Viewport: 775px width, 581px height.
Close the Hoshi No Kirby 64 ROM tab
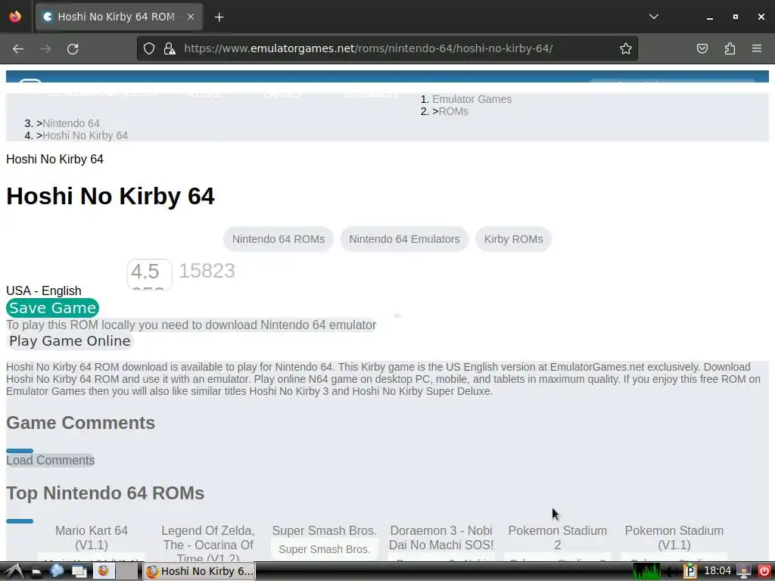click(x=191, y=17)
